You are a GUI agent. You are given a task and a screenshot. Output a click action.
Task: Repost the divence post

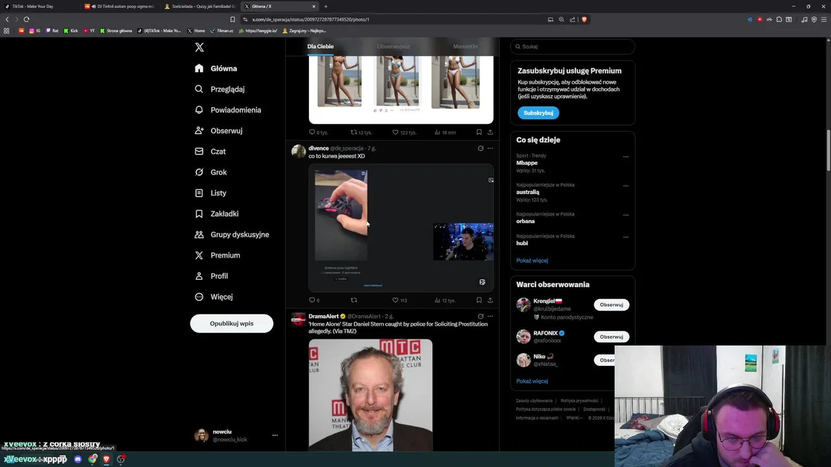tap(354, 300)
